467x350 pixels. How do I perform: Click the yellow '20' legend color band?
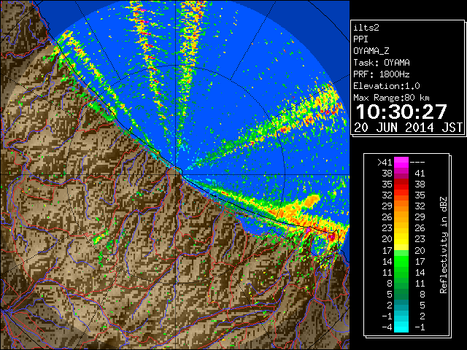[x=401, y=239]
